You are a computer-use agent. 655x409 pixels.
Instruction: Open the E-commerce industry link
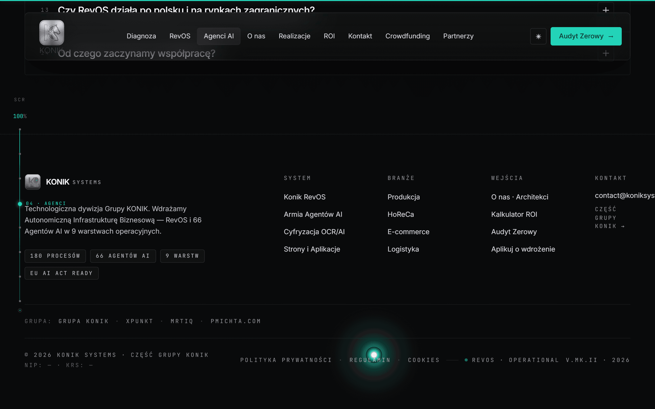point(408,232)
